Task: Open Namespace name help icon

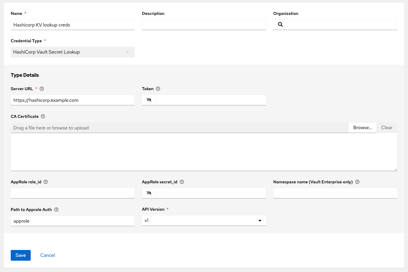Action: (357, 182)
